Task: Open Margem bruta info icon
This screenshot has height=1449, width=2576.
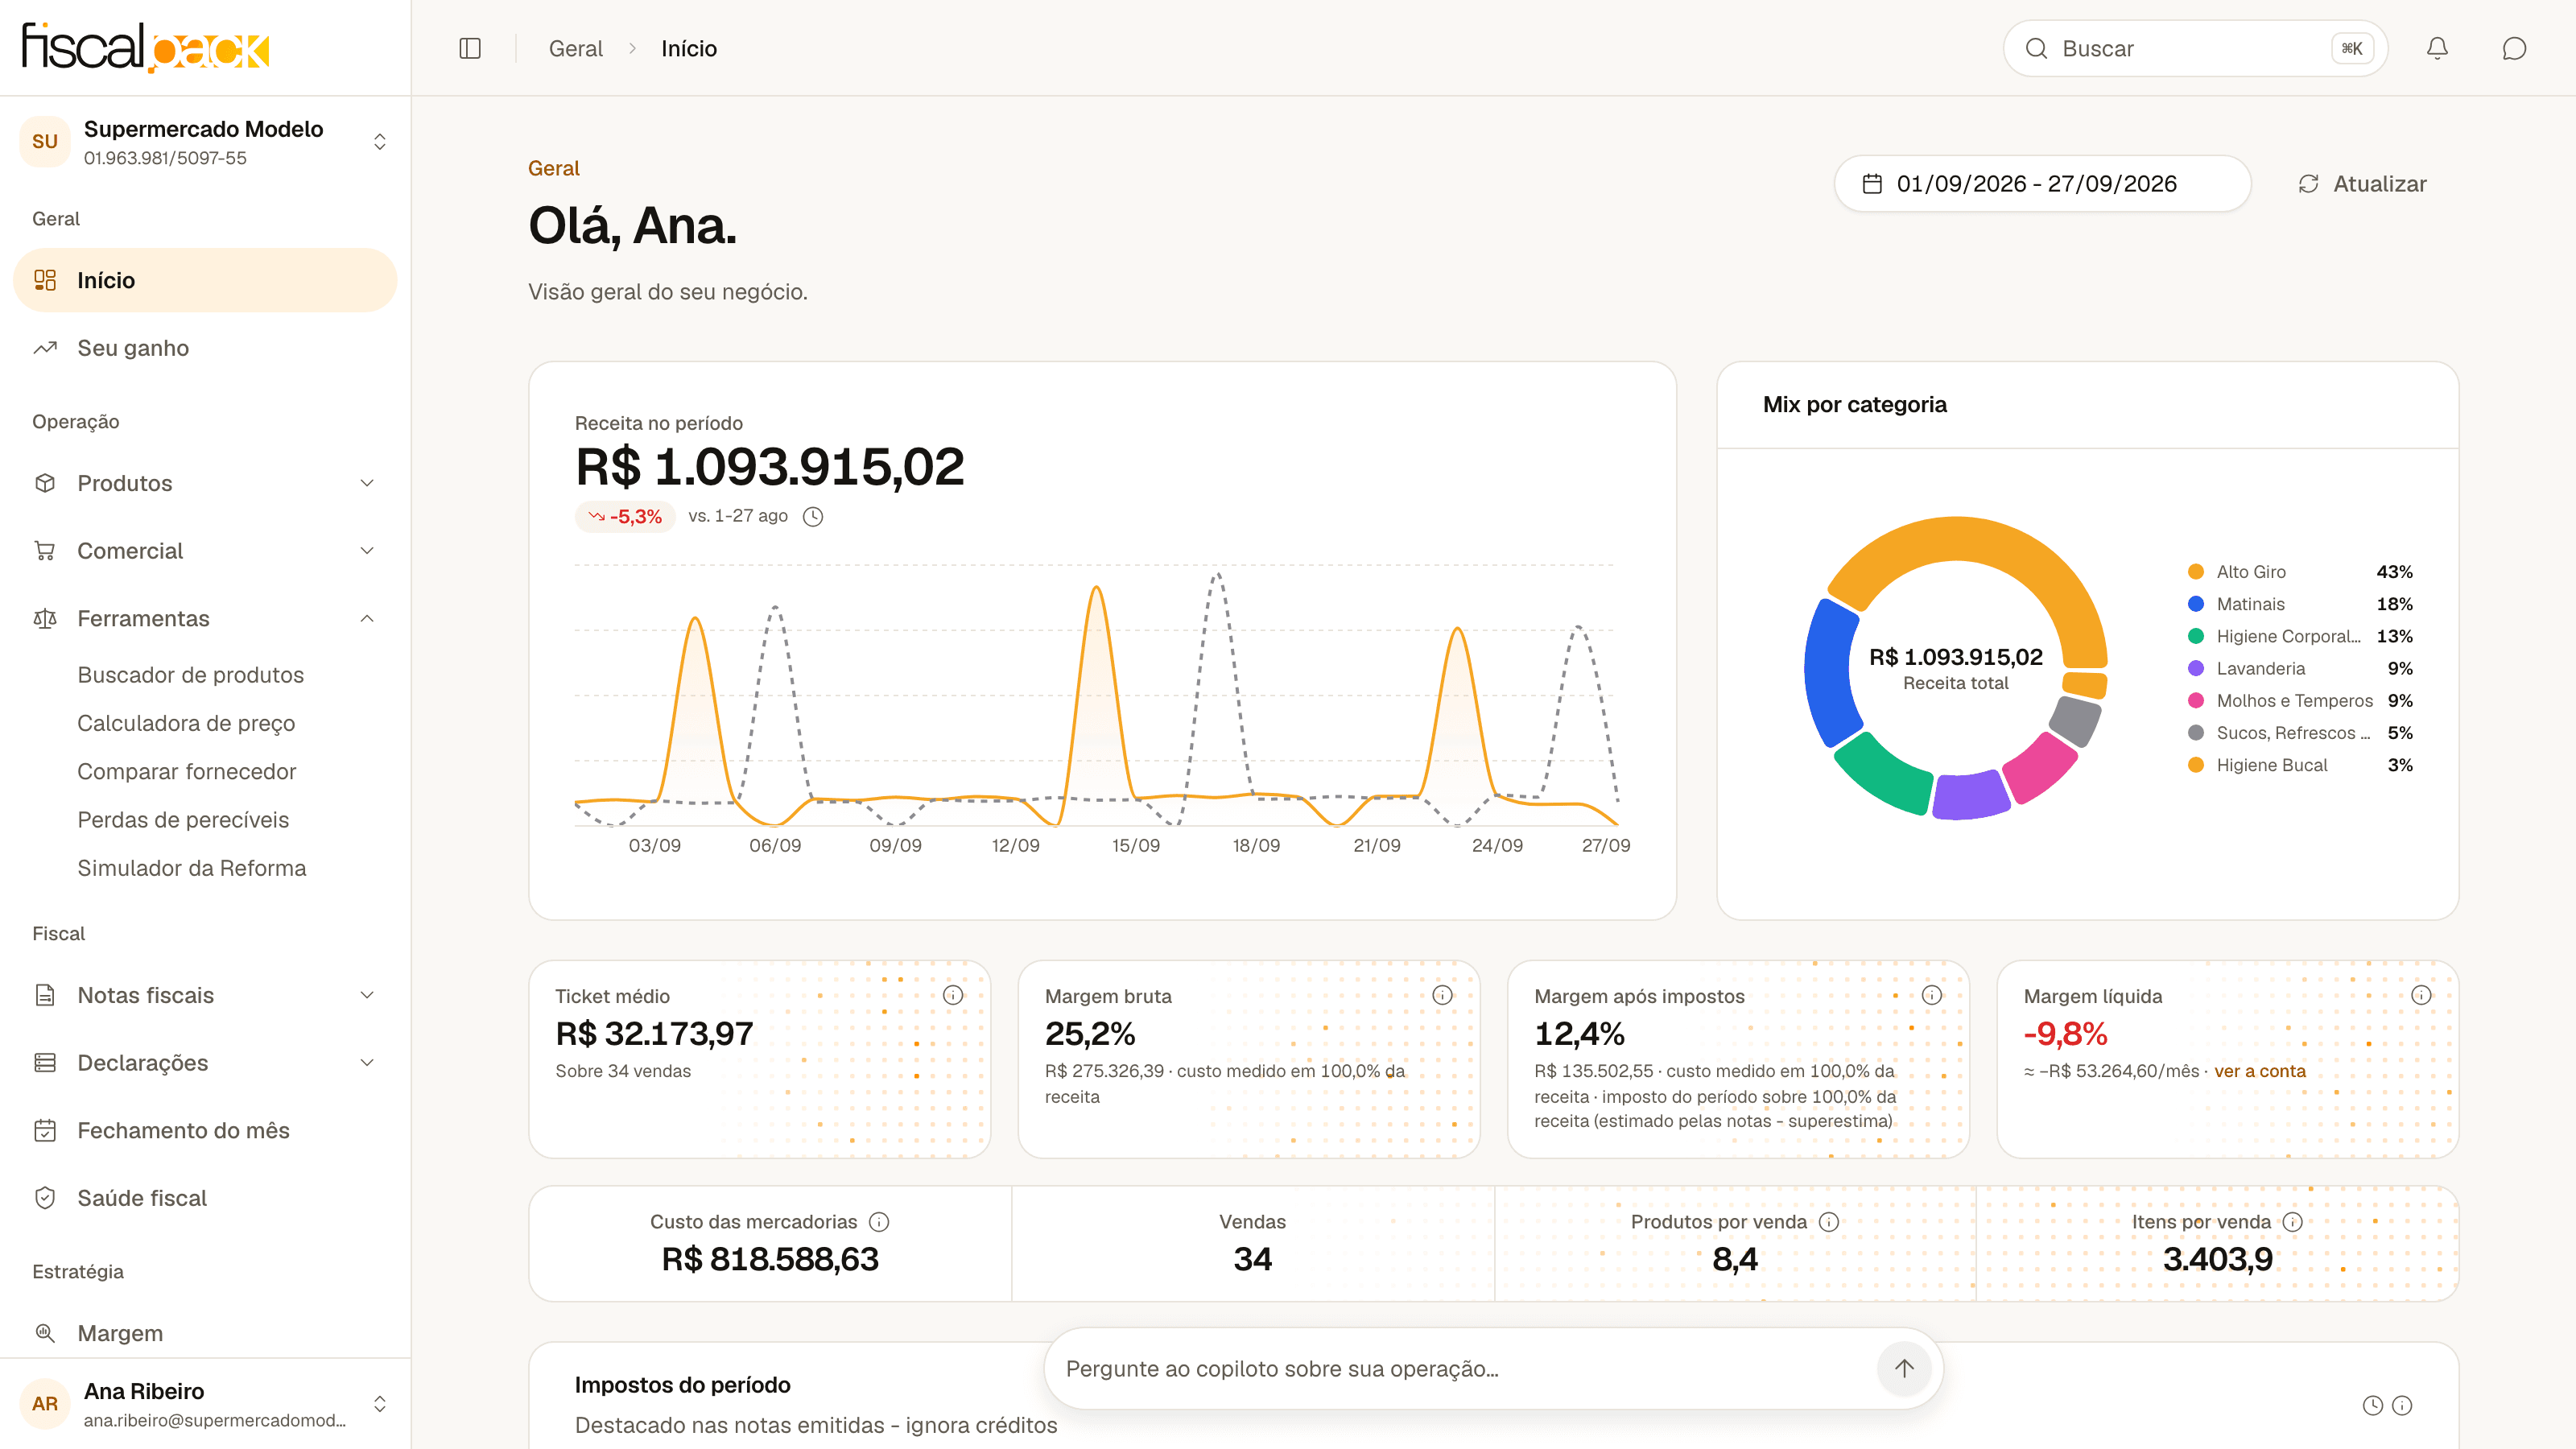Action: pyautogui.click(x=1442, y=995)
